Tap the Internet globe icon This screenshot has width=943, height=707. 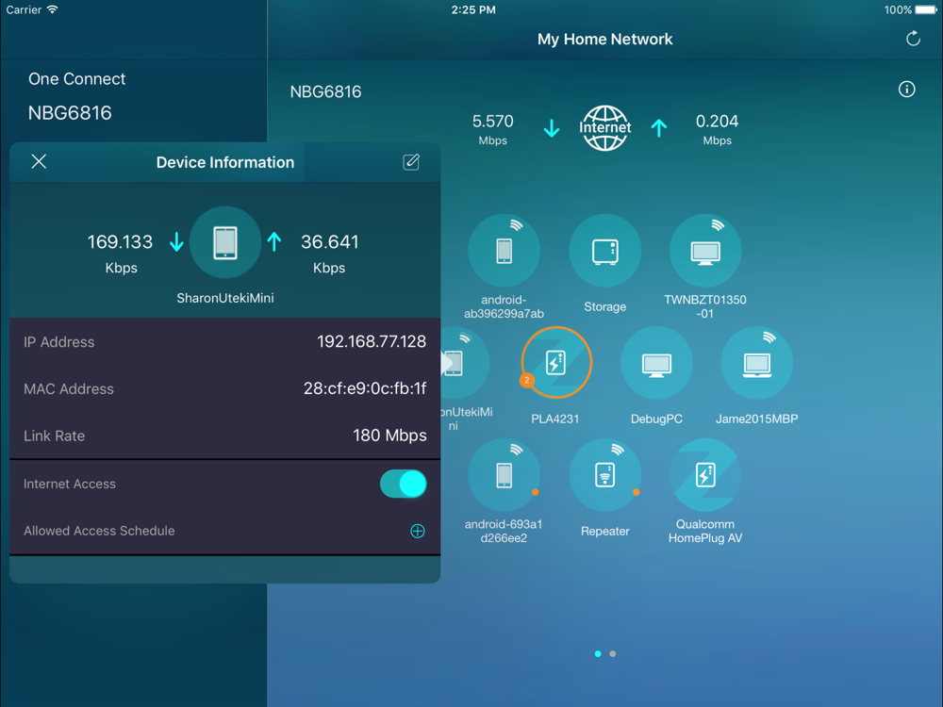click(604, 128)
